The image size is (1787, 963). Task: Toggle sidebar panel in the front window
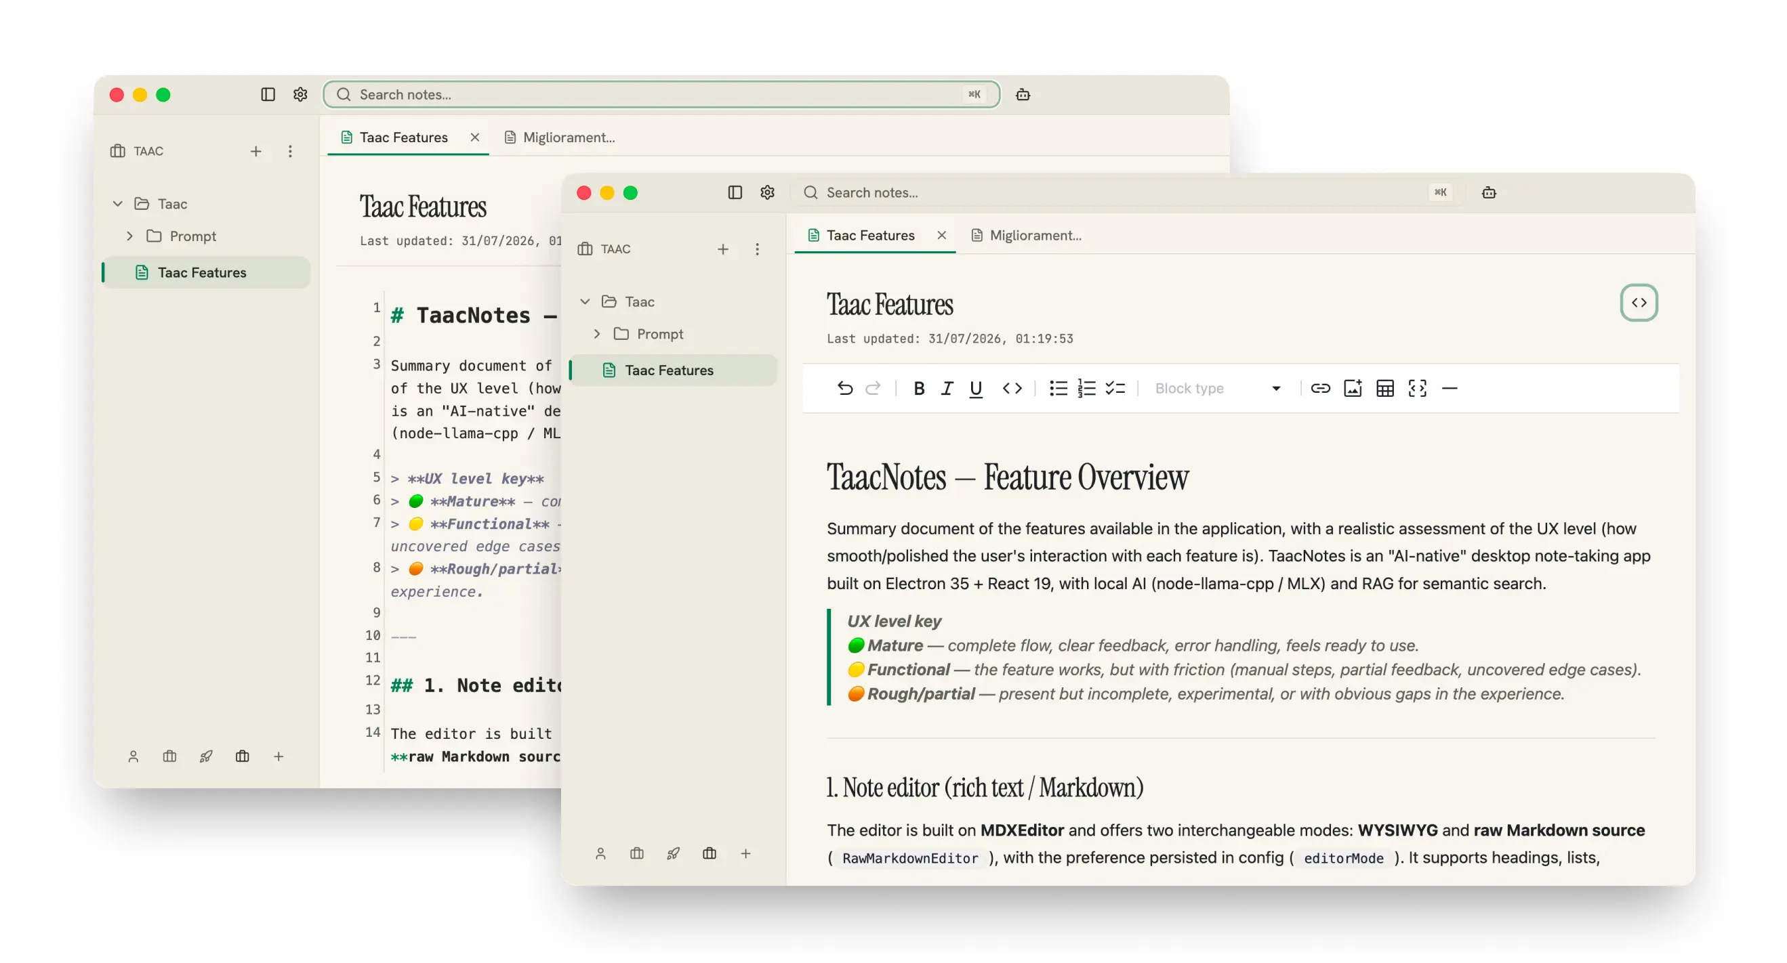pos(735,192)
